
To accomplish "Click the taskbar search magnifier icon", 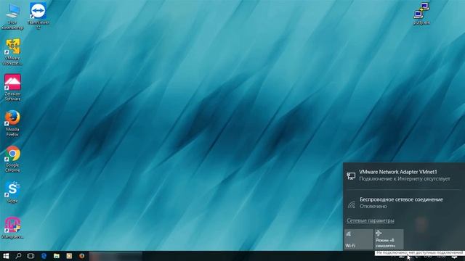I will (x=18, y=256).
